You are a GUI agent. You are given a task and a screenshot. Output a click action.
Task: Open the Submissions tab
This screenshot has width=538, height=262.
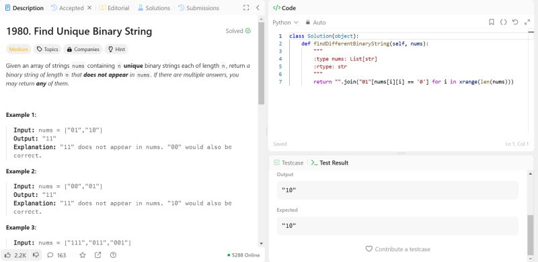(198, 8)
